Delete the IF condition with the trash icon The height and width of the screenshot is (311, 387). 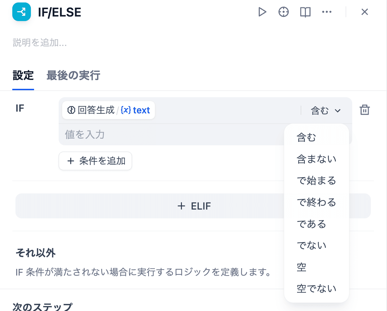365,110
